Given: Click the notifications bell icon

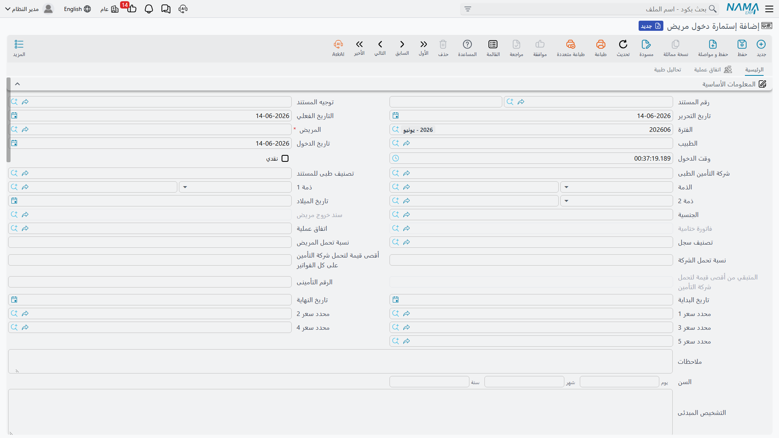Looking at the screenshot, I should 148,9.
